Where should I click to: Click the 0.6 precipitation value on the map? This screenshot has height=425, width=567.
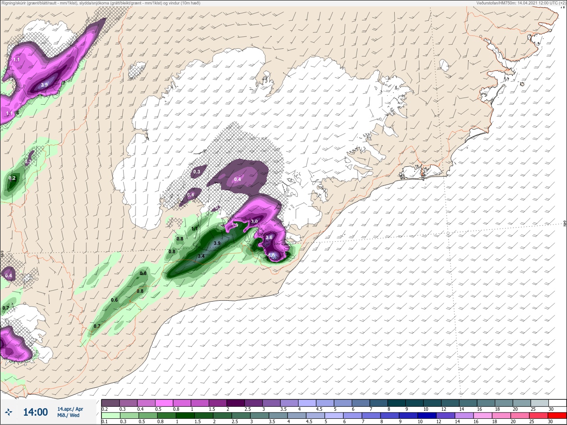coord(114,300)
